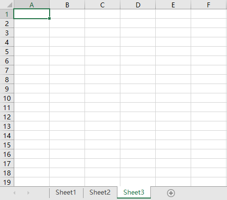The height and width of the screenshot is (200, 227).
Task: Select column A header
Action: coord(32,4)
